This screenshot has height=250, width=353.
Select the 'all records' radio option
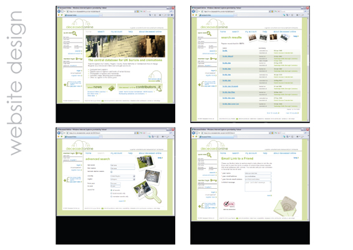click(111, 190)
